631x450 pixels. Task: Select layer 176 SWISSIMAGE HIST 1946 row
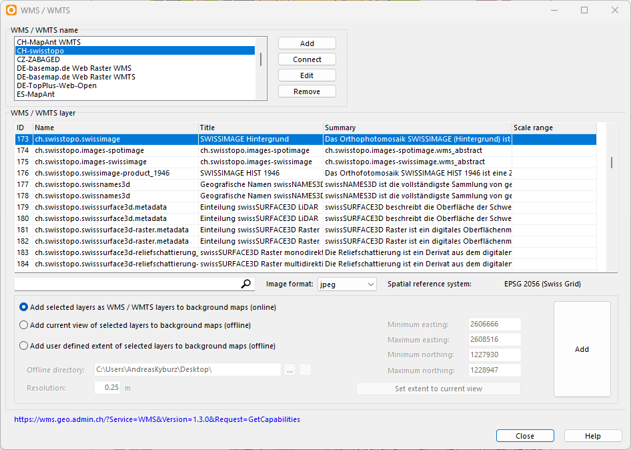pos(305,173)
